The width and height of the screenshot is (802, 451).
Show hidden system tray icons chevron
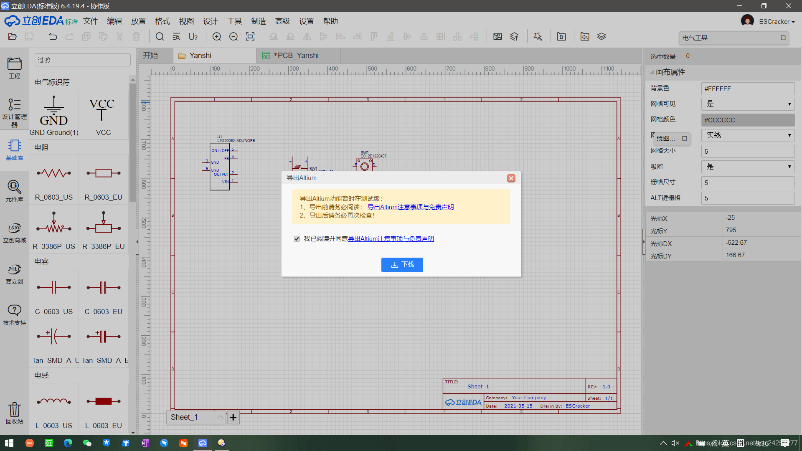click(663, 443)
